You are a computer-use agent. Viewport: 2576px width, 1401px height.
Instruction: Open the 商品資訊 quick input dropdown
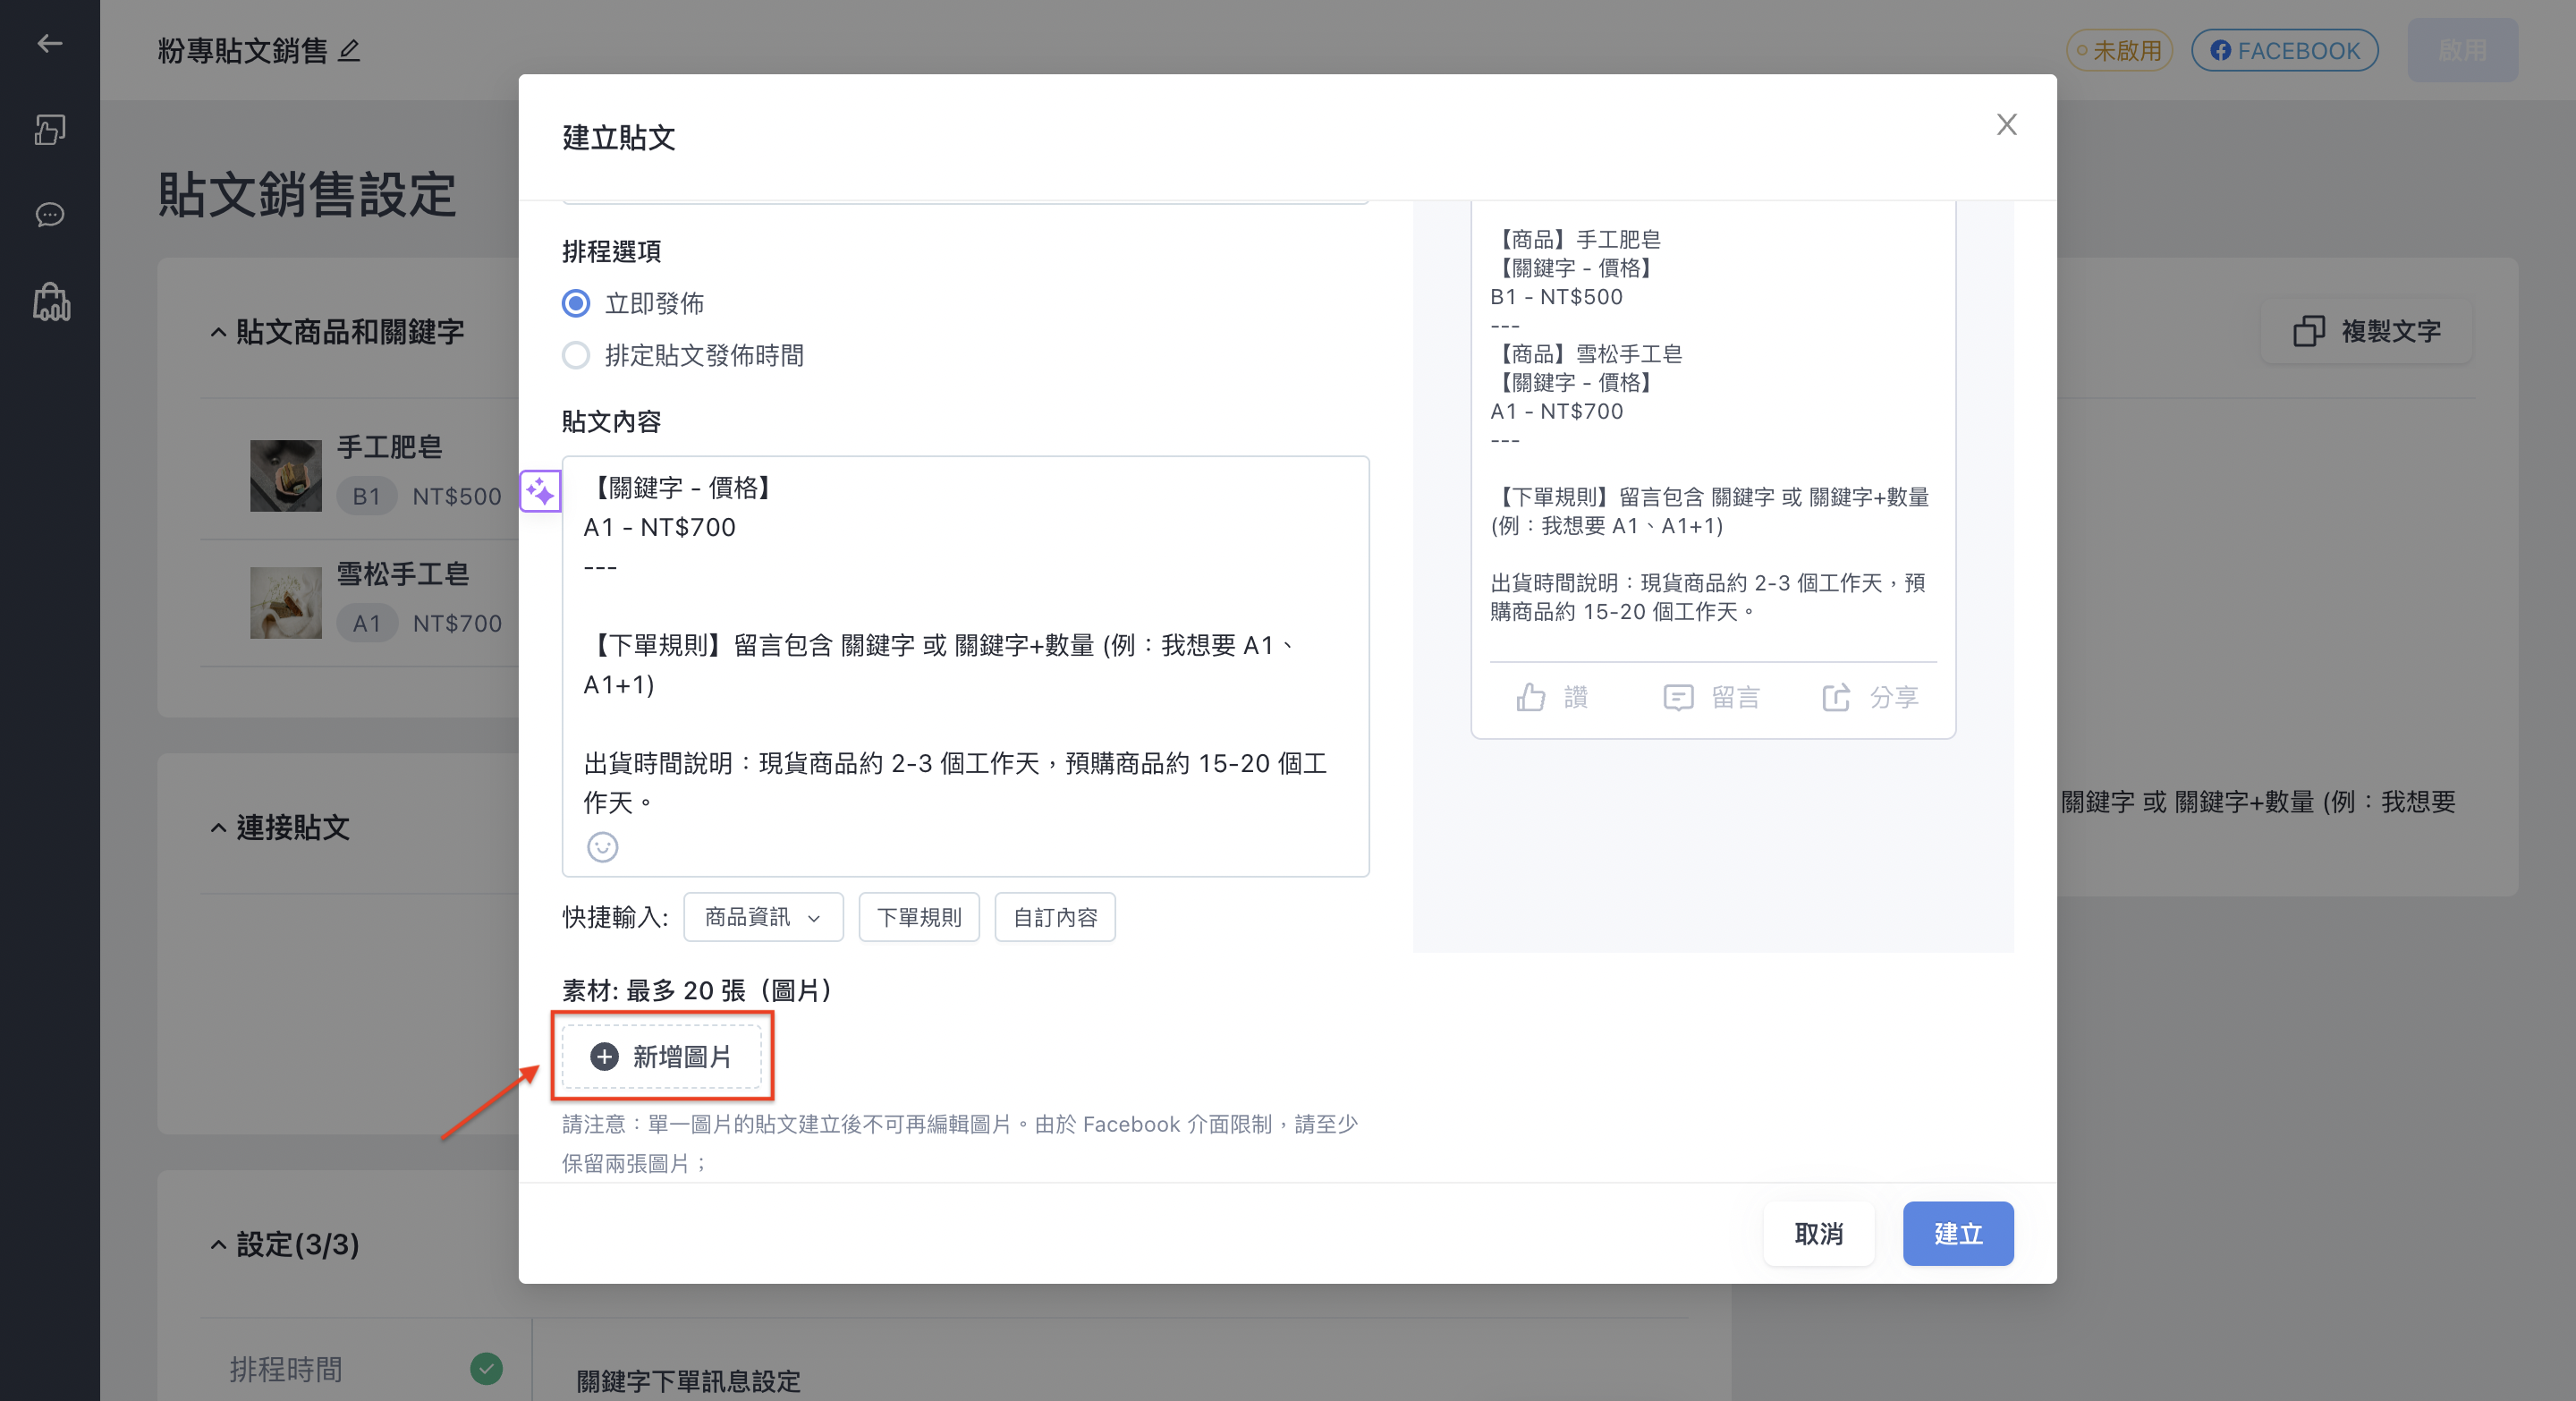click(x=763, y=917)
